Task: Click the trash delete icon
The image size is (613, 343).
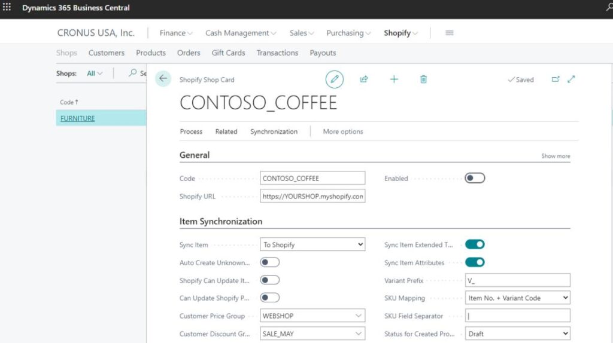Action: click(x=423, y=79)
